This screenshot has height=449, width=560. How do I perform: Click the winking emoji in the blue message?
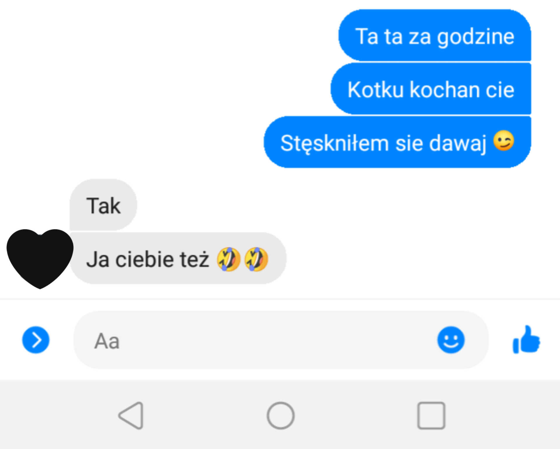click(x=504, y=141)
